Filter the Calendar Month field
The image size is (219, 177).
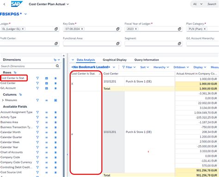pyautogui.click(x=37, y=132)
